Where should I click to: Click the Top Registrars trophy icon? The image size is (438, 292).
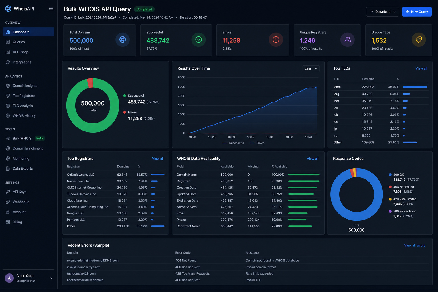point(8,96)
